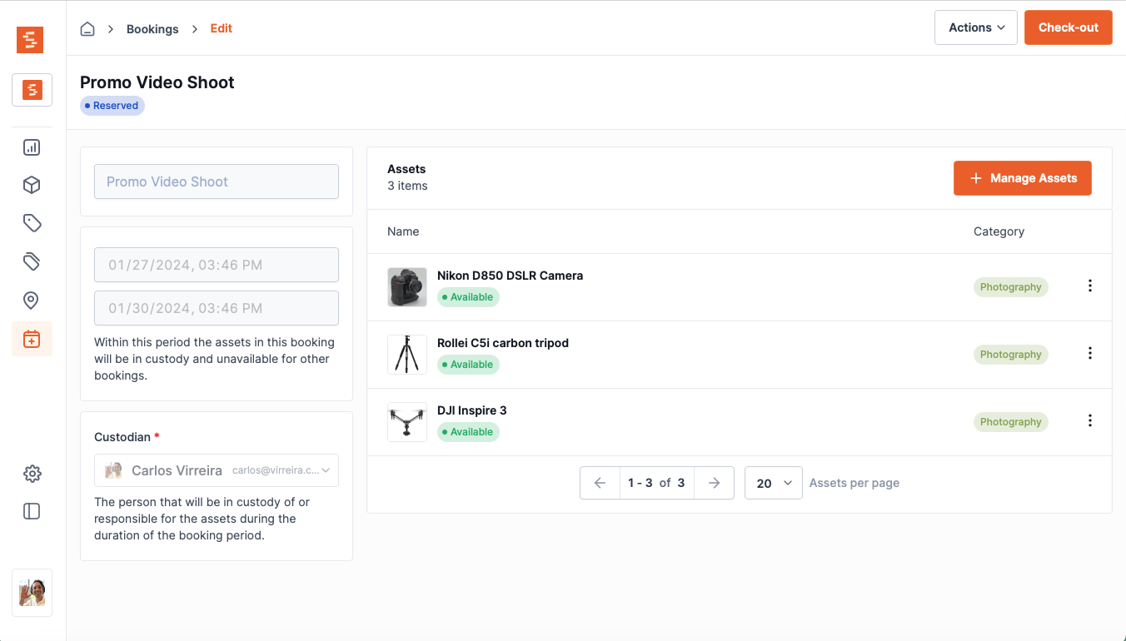Expand the Custodian selector for Carlos Virreira
The width and height of the screenshot is (1126, 641).
click(217, 470)
